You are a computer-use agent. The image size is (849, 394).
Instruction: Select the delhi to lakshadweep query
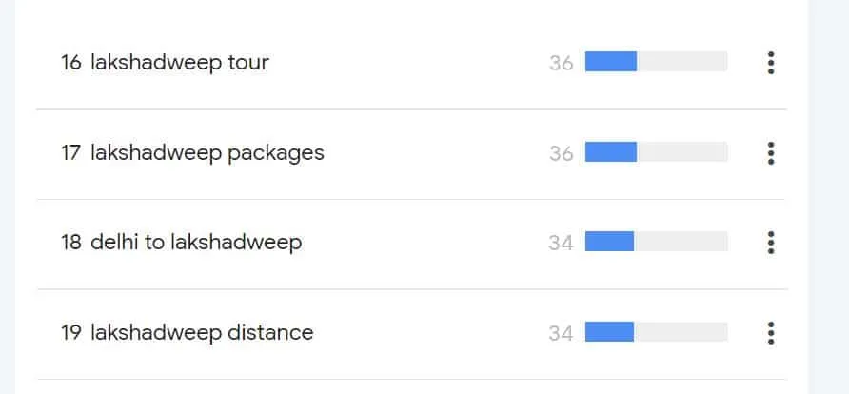pos(196,243)
